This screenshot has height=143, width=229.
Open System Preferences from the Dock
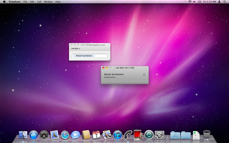coord(159,135)
